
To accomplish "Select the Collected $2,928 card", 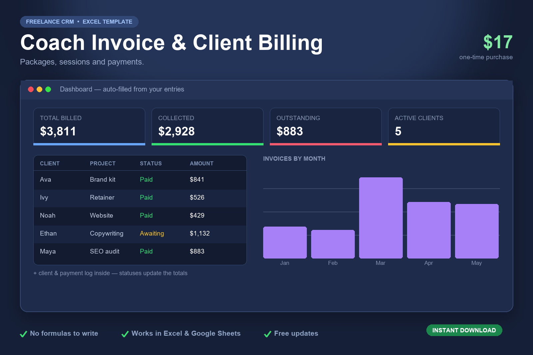I will point(208,126).
